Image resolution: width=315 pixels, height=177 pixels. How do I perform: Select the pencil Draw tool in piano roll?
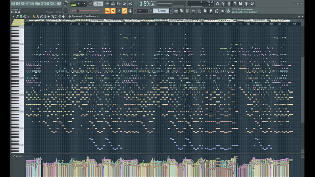(x=34, y=16)
